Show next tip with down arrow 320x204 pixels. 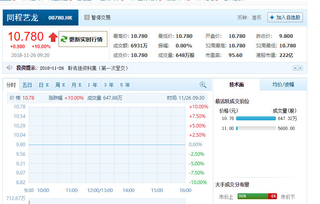(x=300, y=68)
